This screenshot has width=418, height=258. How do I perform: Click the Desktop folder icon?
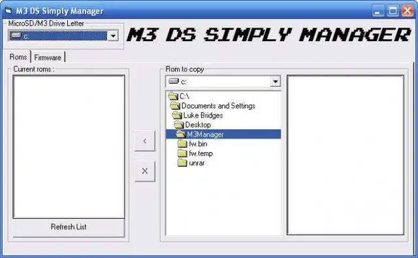click(179, 125)
